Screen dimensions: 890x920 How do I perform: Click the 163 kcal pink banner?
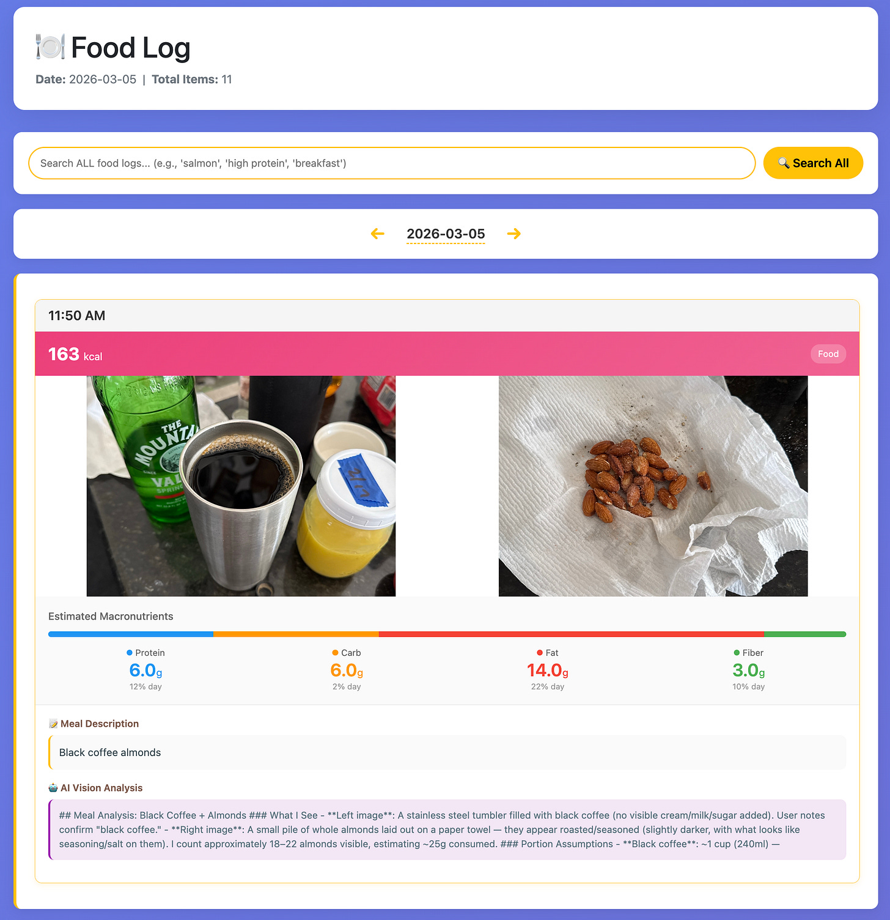click(x=447, y=354)
